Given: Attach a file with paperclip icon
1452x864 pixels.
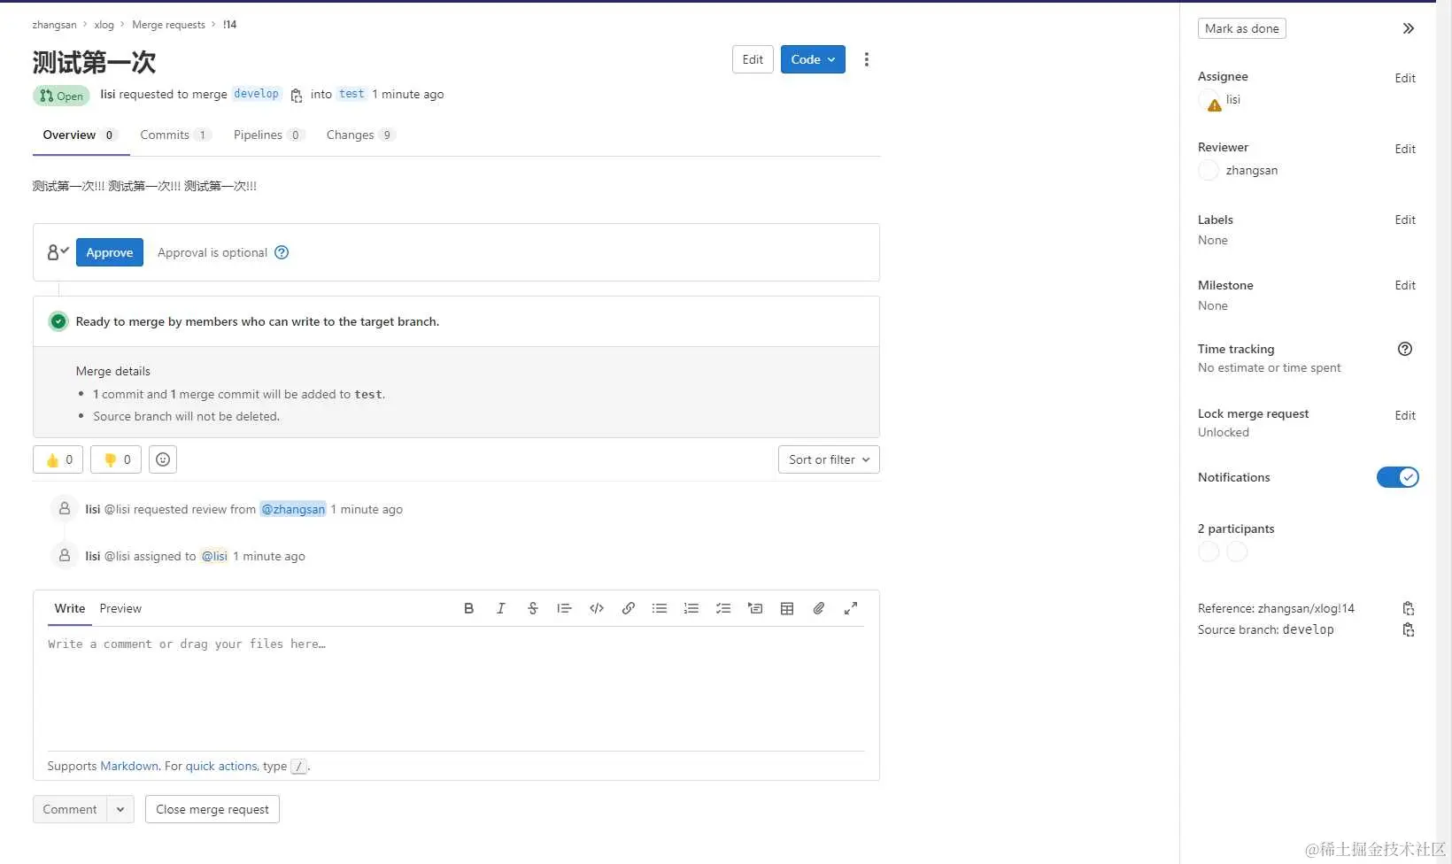Looking at the screenshot, I should pyautogui.click(x=819, y=608).
